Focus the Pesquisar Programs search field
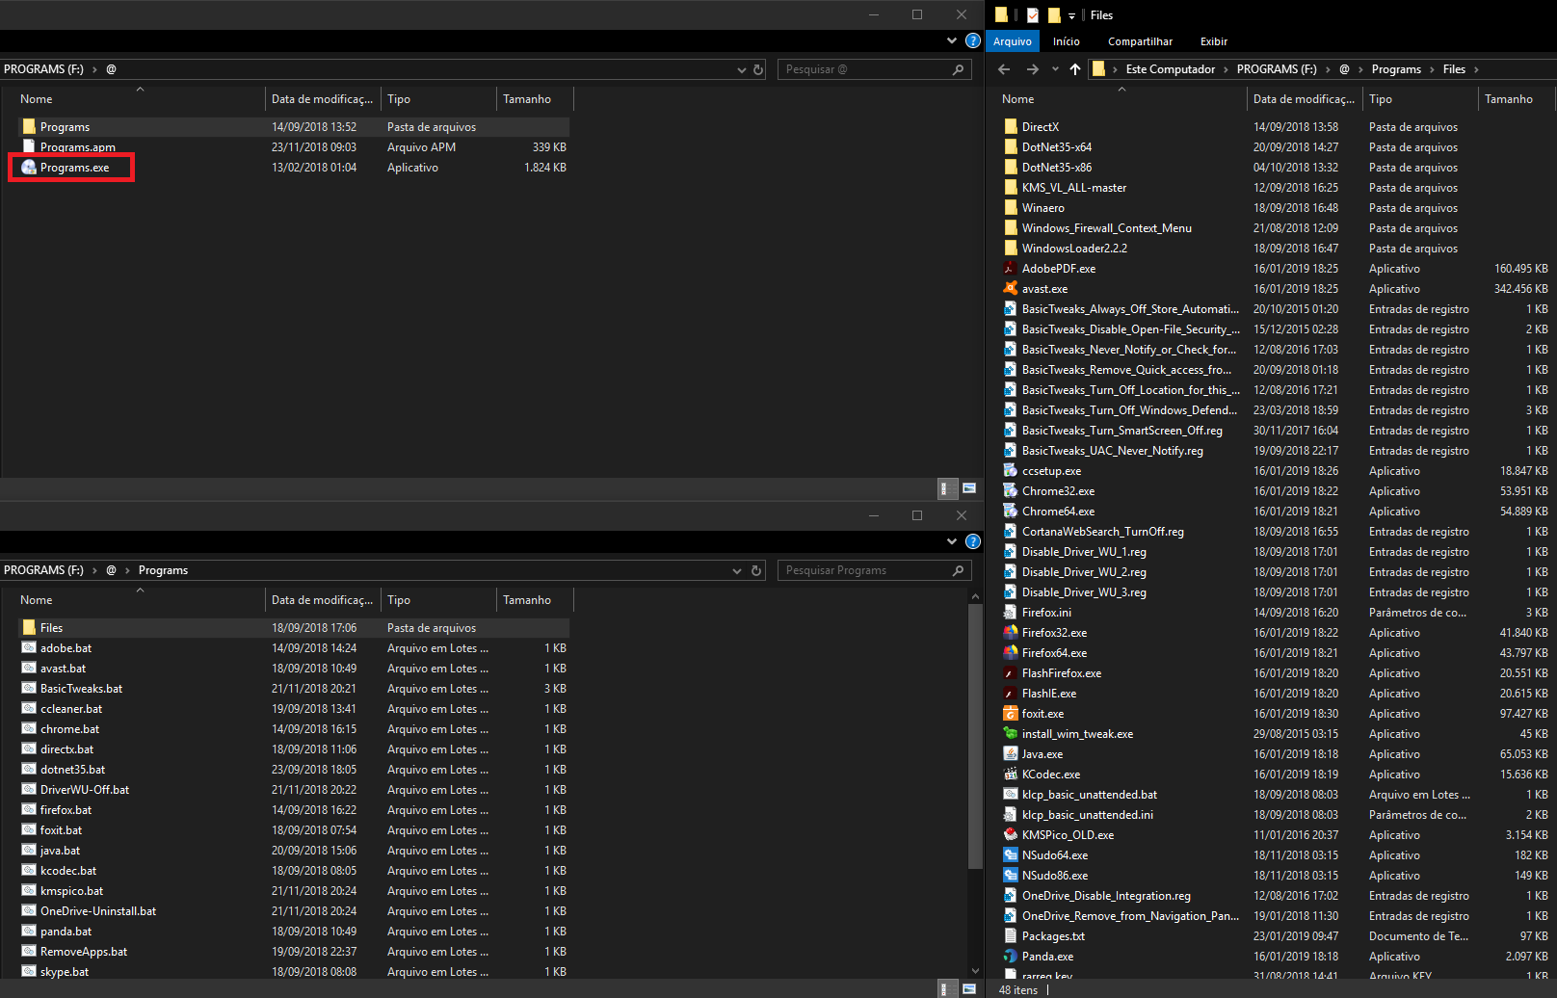The image size is (1557, 998). click(872, 570)
